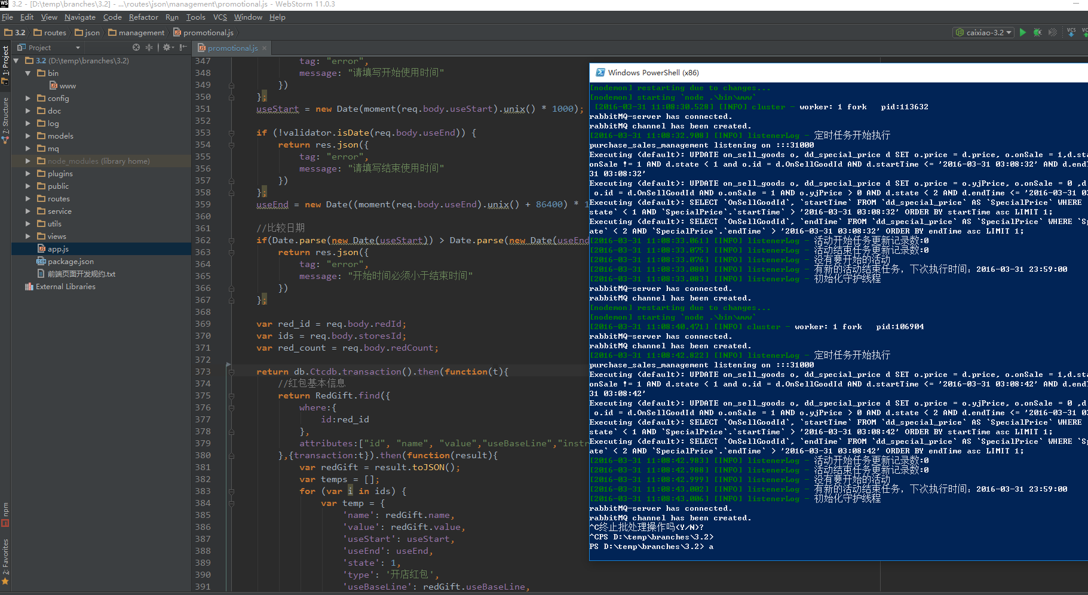
Task: Start debugging with the bug icon
Action: tap(1038, 32)
